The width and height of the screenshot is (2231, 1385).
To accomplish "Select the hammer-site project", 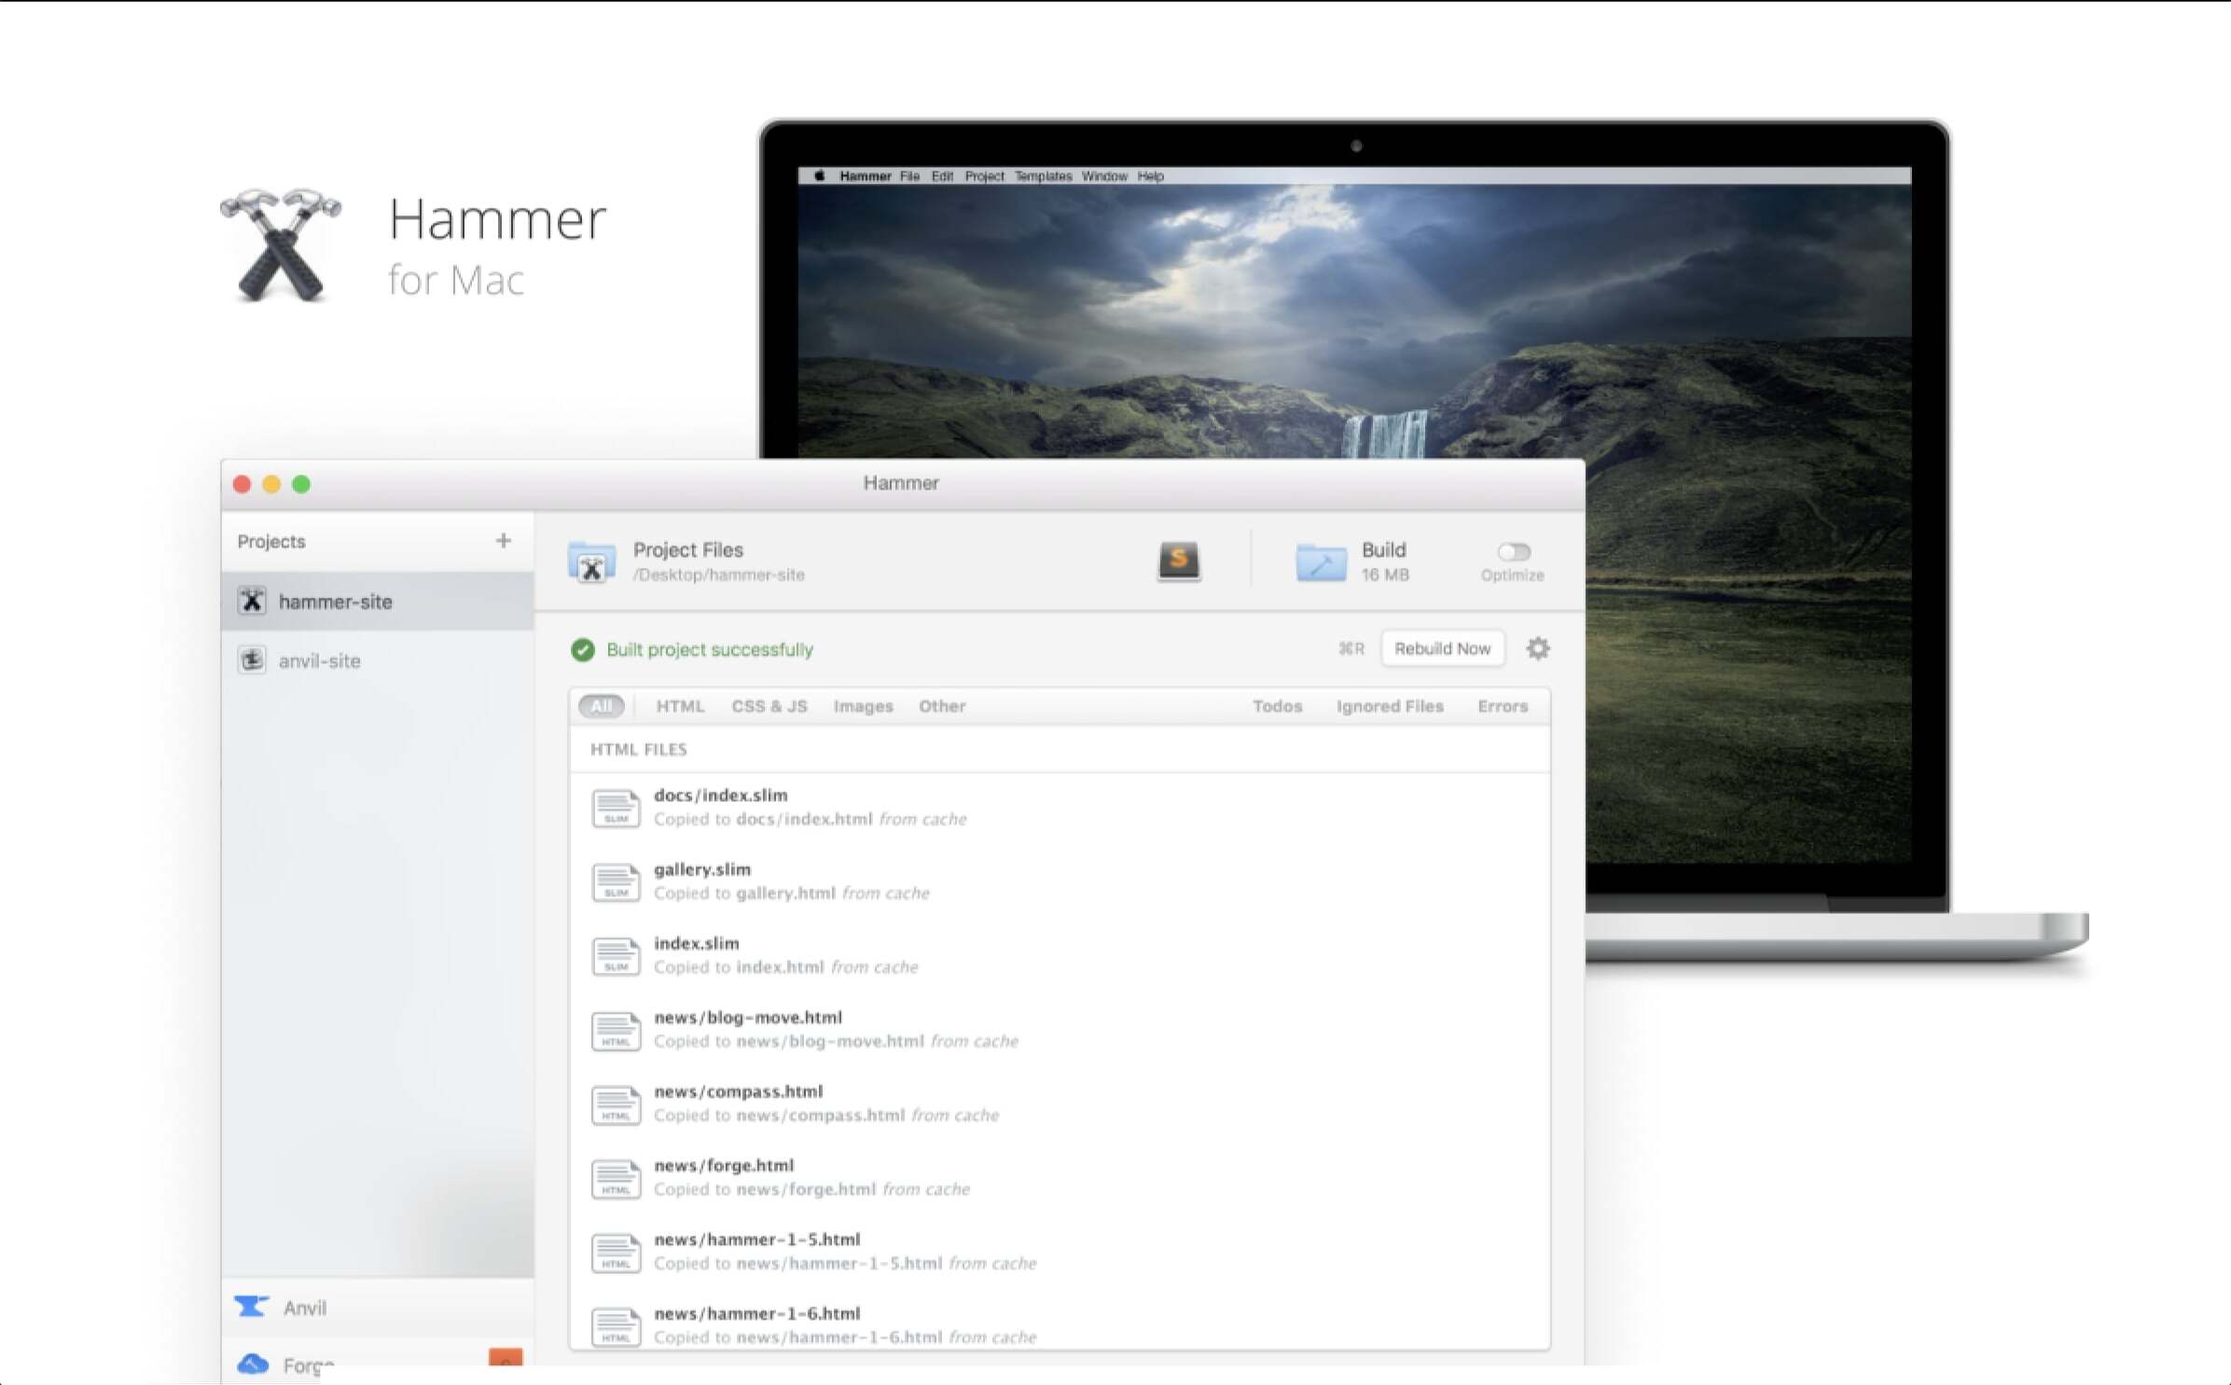I will pos(335,602).
